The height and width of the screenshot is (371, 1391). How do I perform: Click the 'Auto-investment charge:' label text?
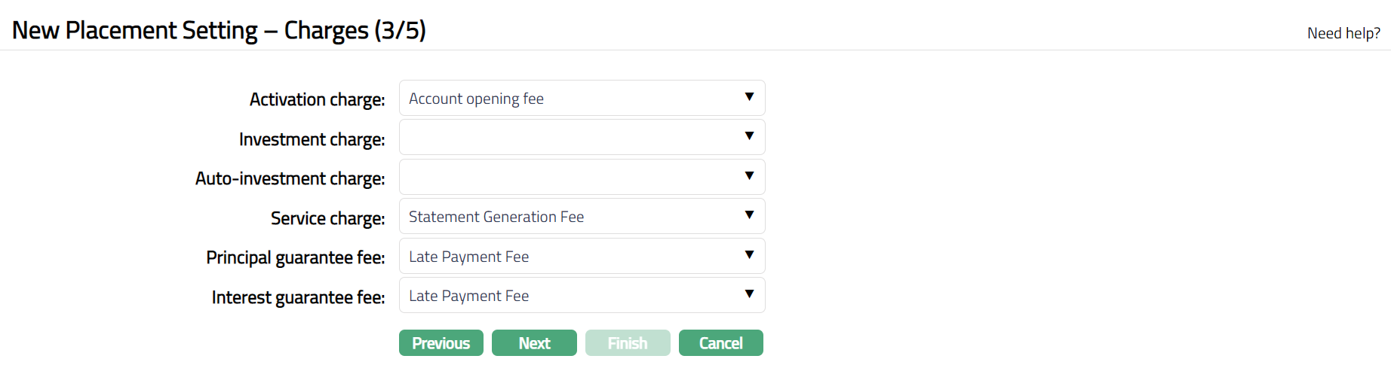point(290,178)
